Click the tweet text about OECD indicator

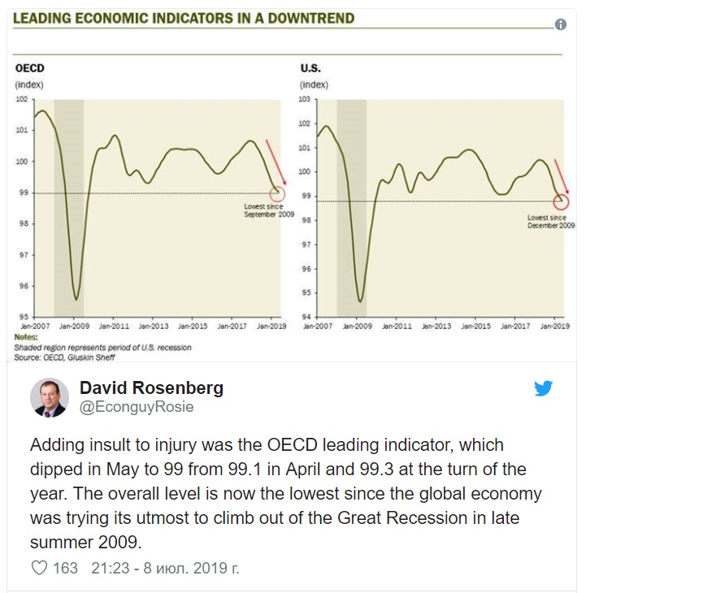(x=286, y=493)
